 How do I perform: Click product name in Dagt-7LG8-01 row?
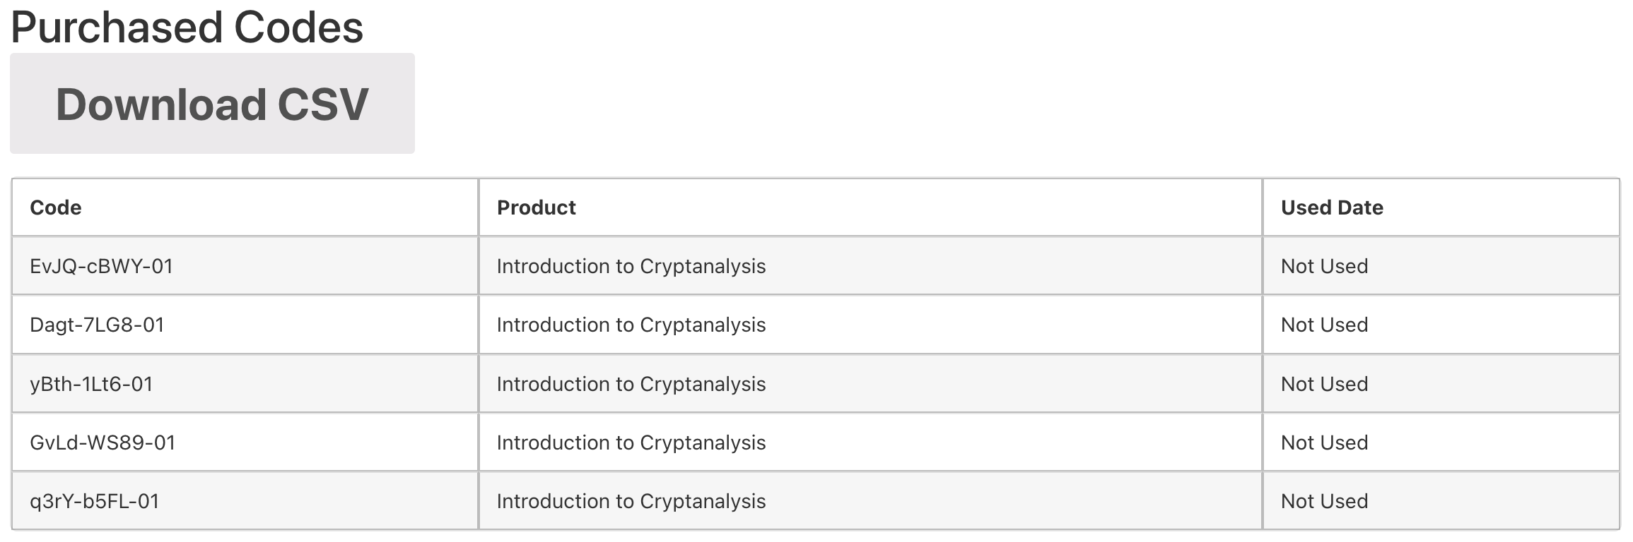pyautogui.click(x=631, y=325)
